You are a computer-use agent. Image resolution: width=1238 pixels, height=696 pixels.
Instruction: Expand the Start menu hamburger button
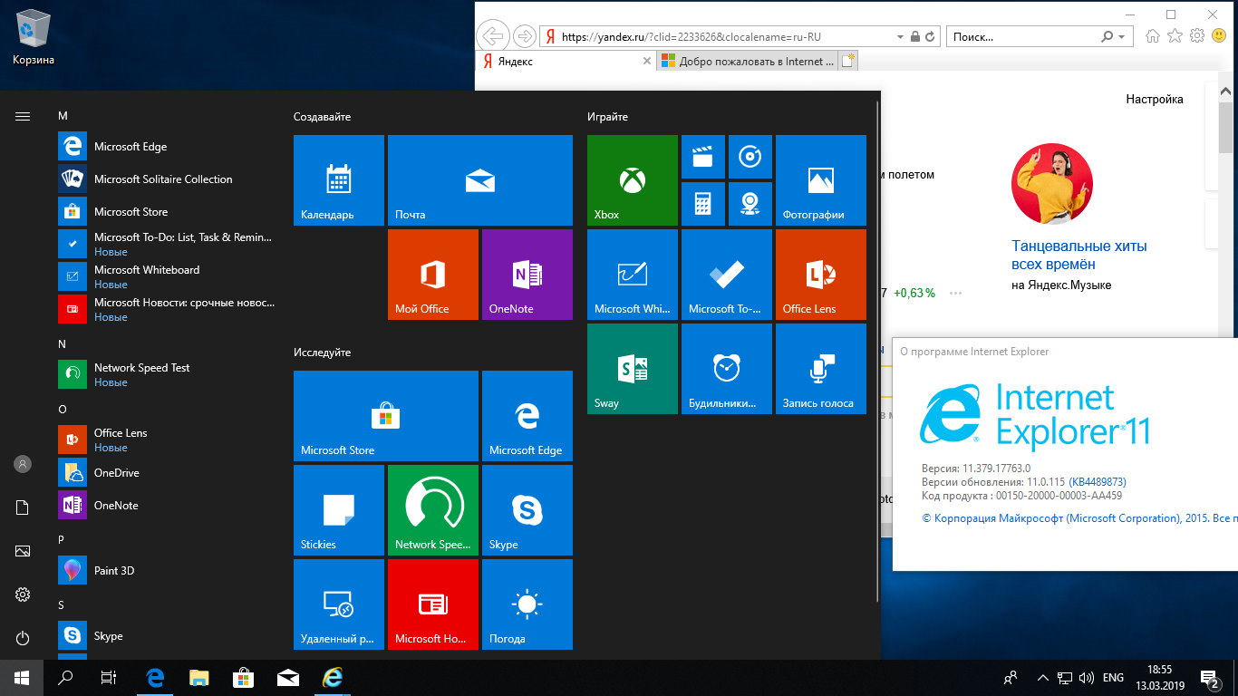tap(23, 116)
